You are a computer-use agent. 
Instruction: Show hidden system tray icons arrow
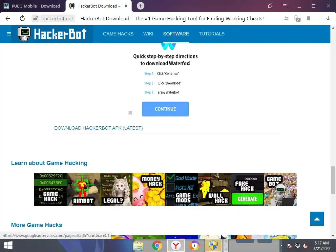coord(281,246)
